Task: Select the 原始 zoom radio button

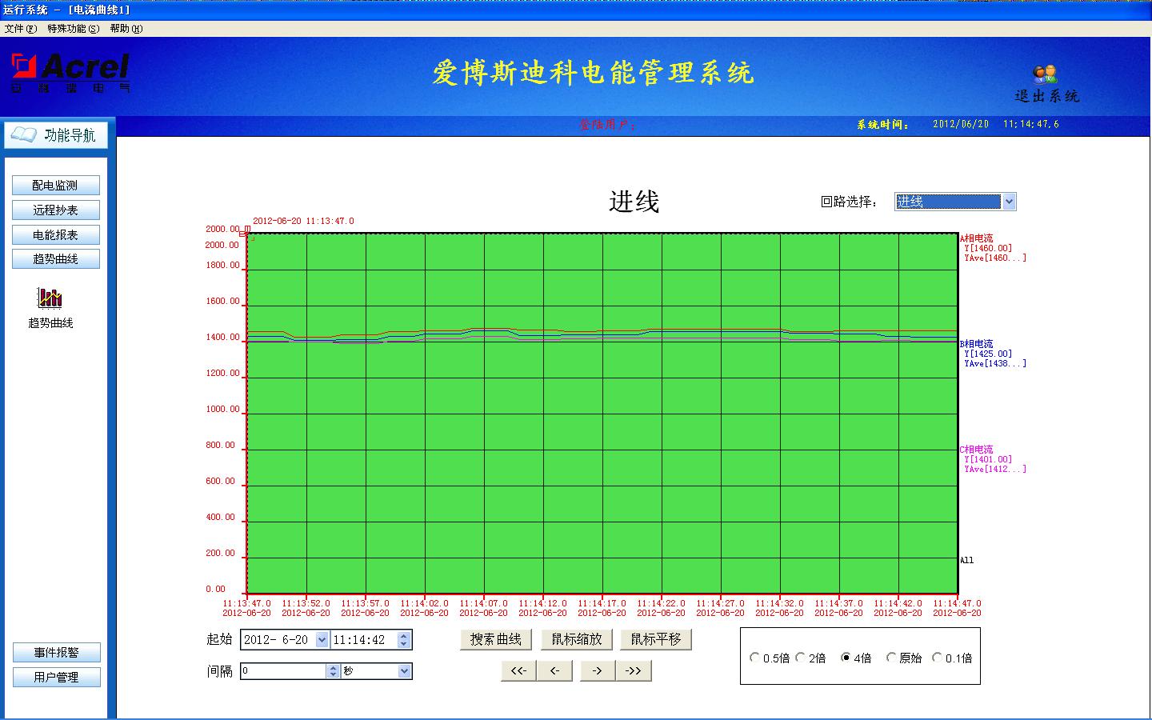Action: [x=891, y=658]
